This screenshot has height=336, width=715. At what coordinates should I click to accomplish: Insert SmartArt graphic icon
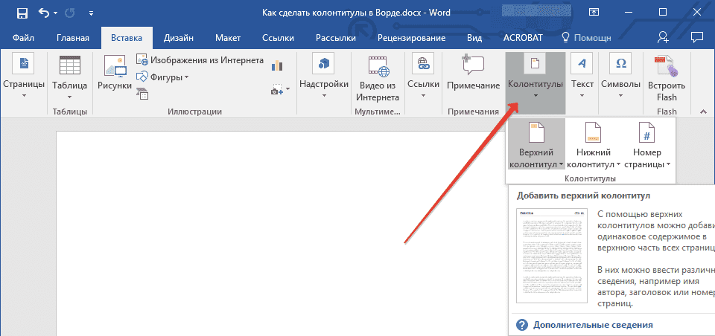point(142,94)
